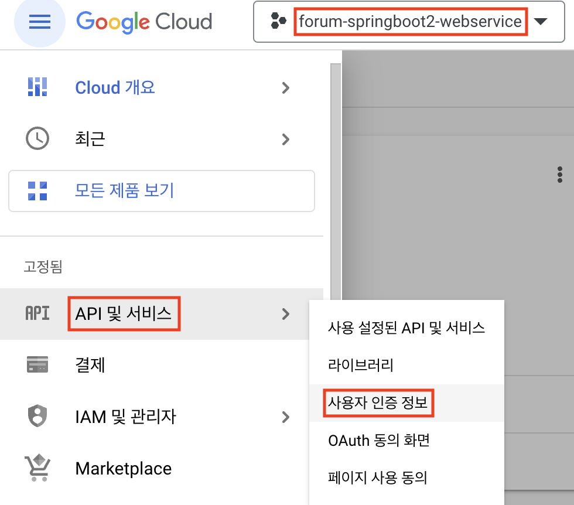
Task: Click the grid icon in 모든 제품 보기
Action: 37,191
